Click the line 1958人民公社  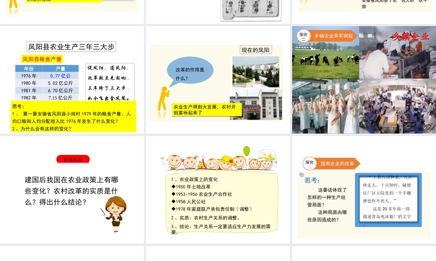[x=188, y=202]
